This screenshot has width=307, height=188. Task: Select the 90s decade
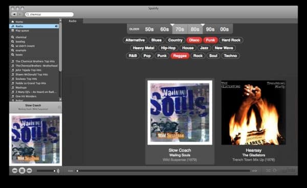[210, 29]
